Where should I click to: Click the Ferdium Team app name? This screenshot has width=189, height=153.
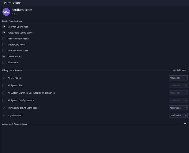[x=22, y=10]
